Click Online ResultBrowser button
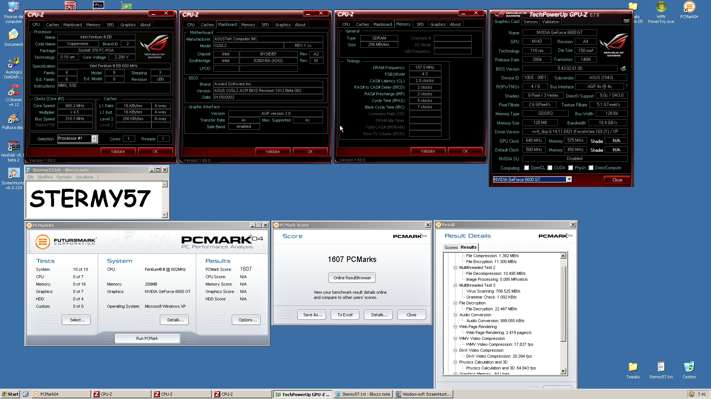This screenshot has width=711, height=399. 352,278
